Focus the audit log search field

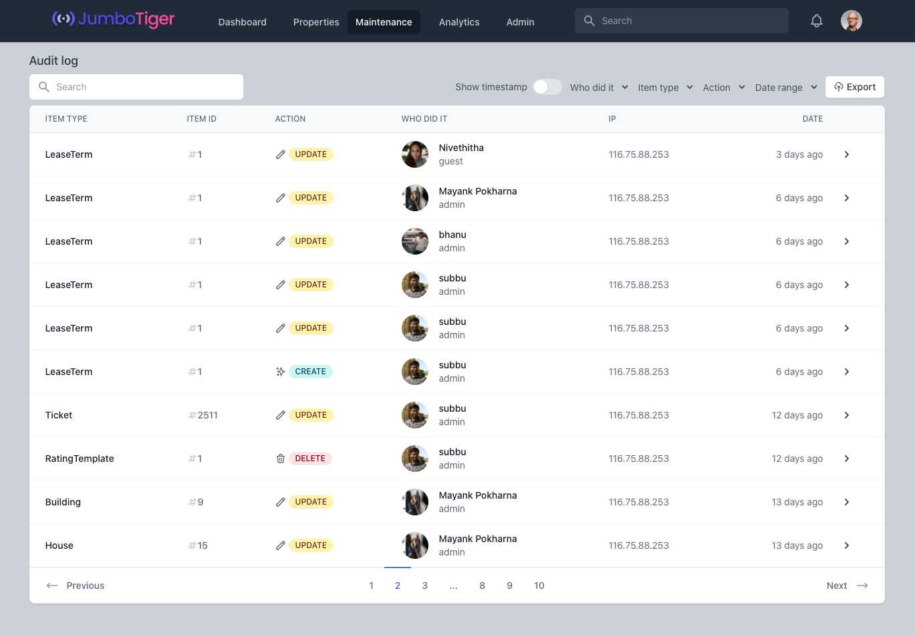pyautogui.click(x=136, y=87)
